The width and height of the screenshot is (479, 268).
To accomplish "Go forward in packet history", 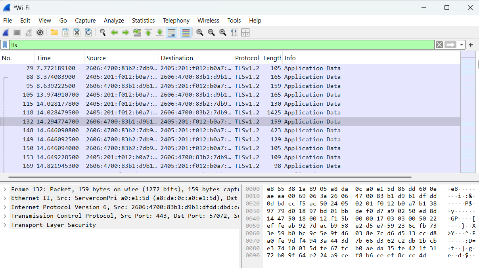I will pyautogui.click(x=125, y=32).
